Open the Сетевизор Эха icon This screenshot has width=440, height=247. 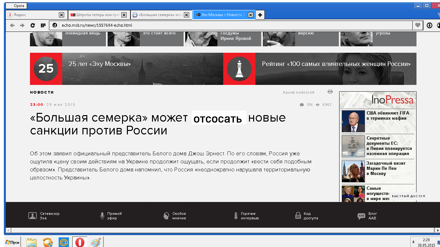(x=33, y=216)
